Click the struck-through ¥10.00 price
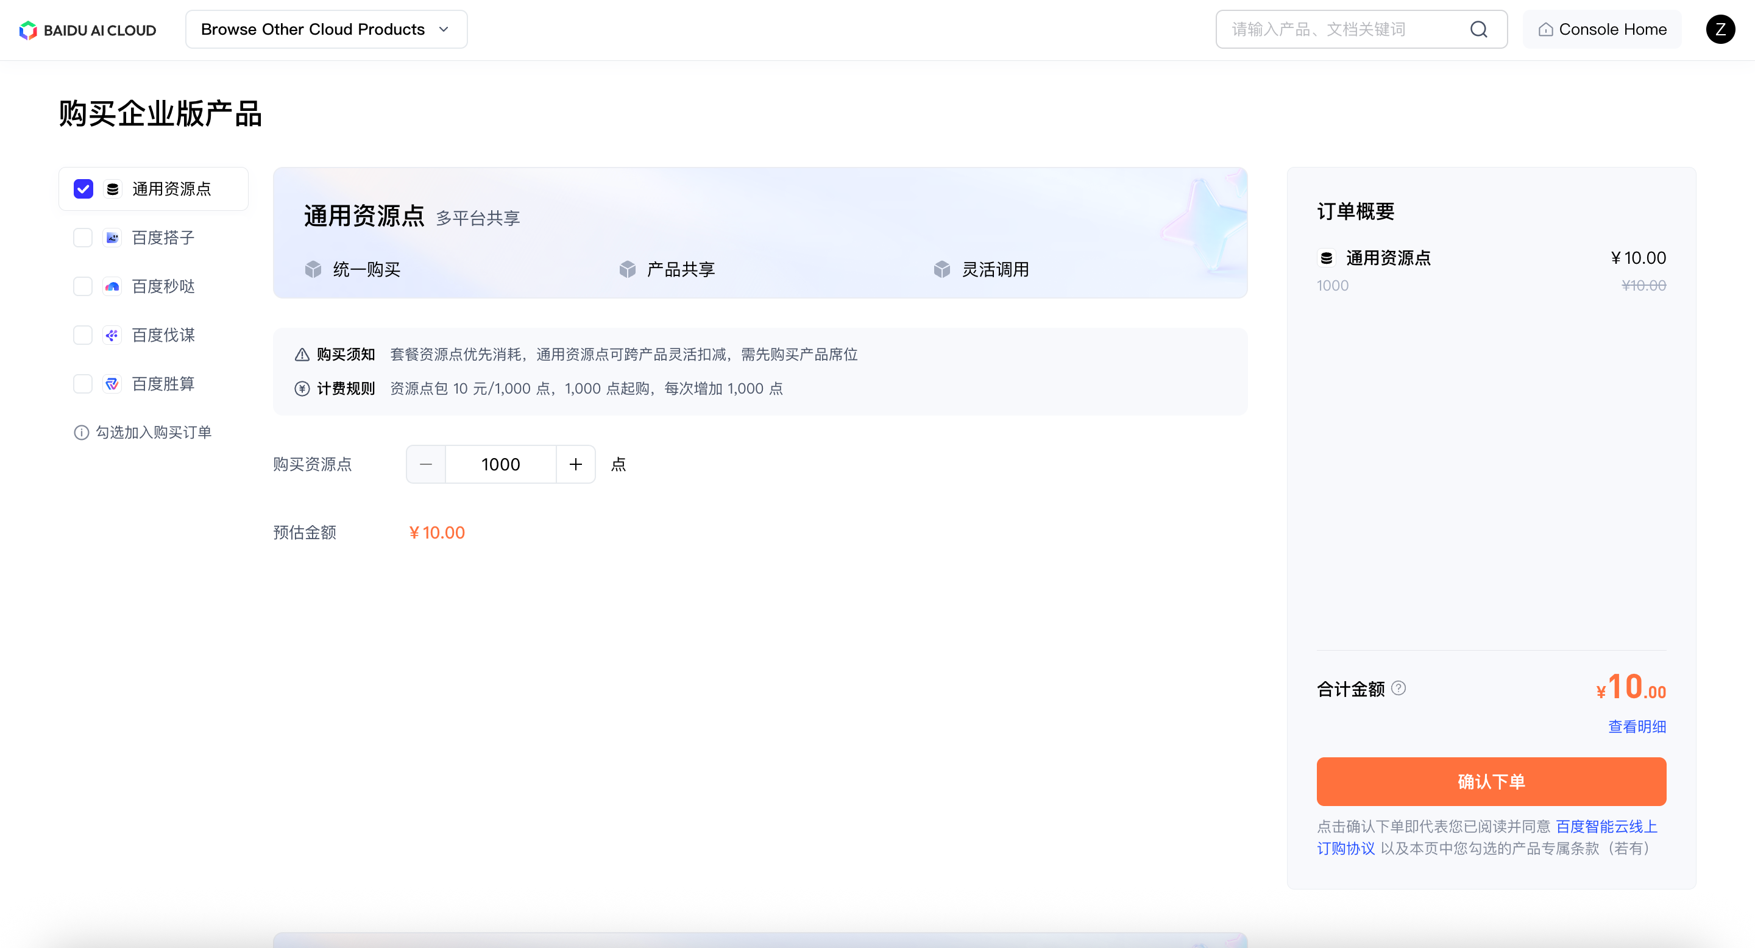The image size is (1755, 948). point(1644,285)
